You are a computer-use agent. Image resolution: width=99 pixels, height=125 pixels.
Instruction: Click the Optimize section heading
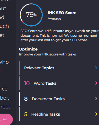(28, 49)
